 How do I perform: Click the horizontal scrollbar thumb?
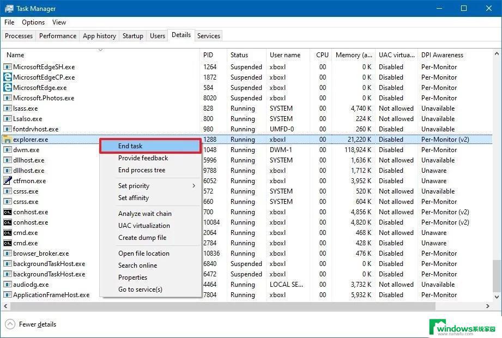[223, 306]
